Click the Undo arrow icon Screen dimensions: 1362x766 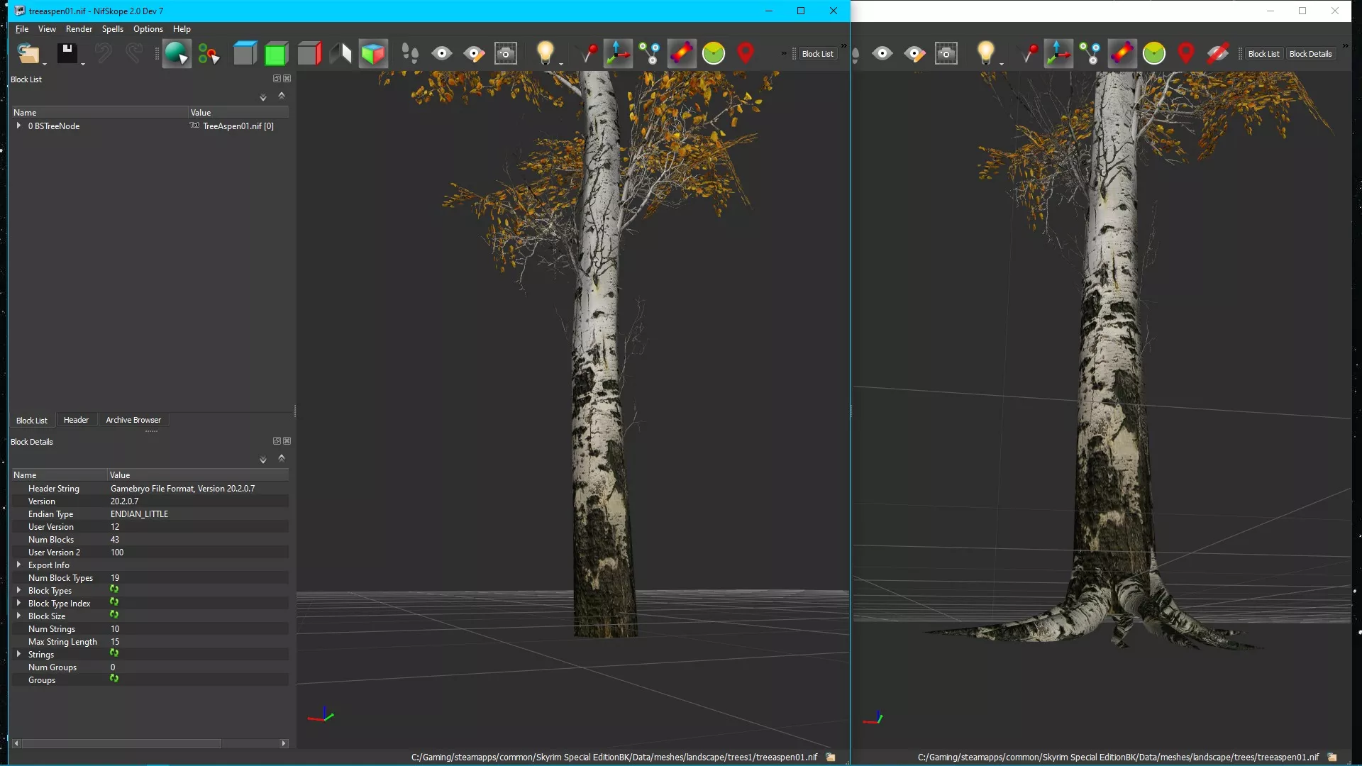103,53
